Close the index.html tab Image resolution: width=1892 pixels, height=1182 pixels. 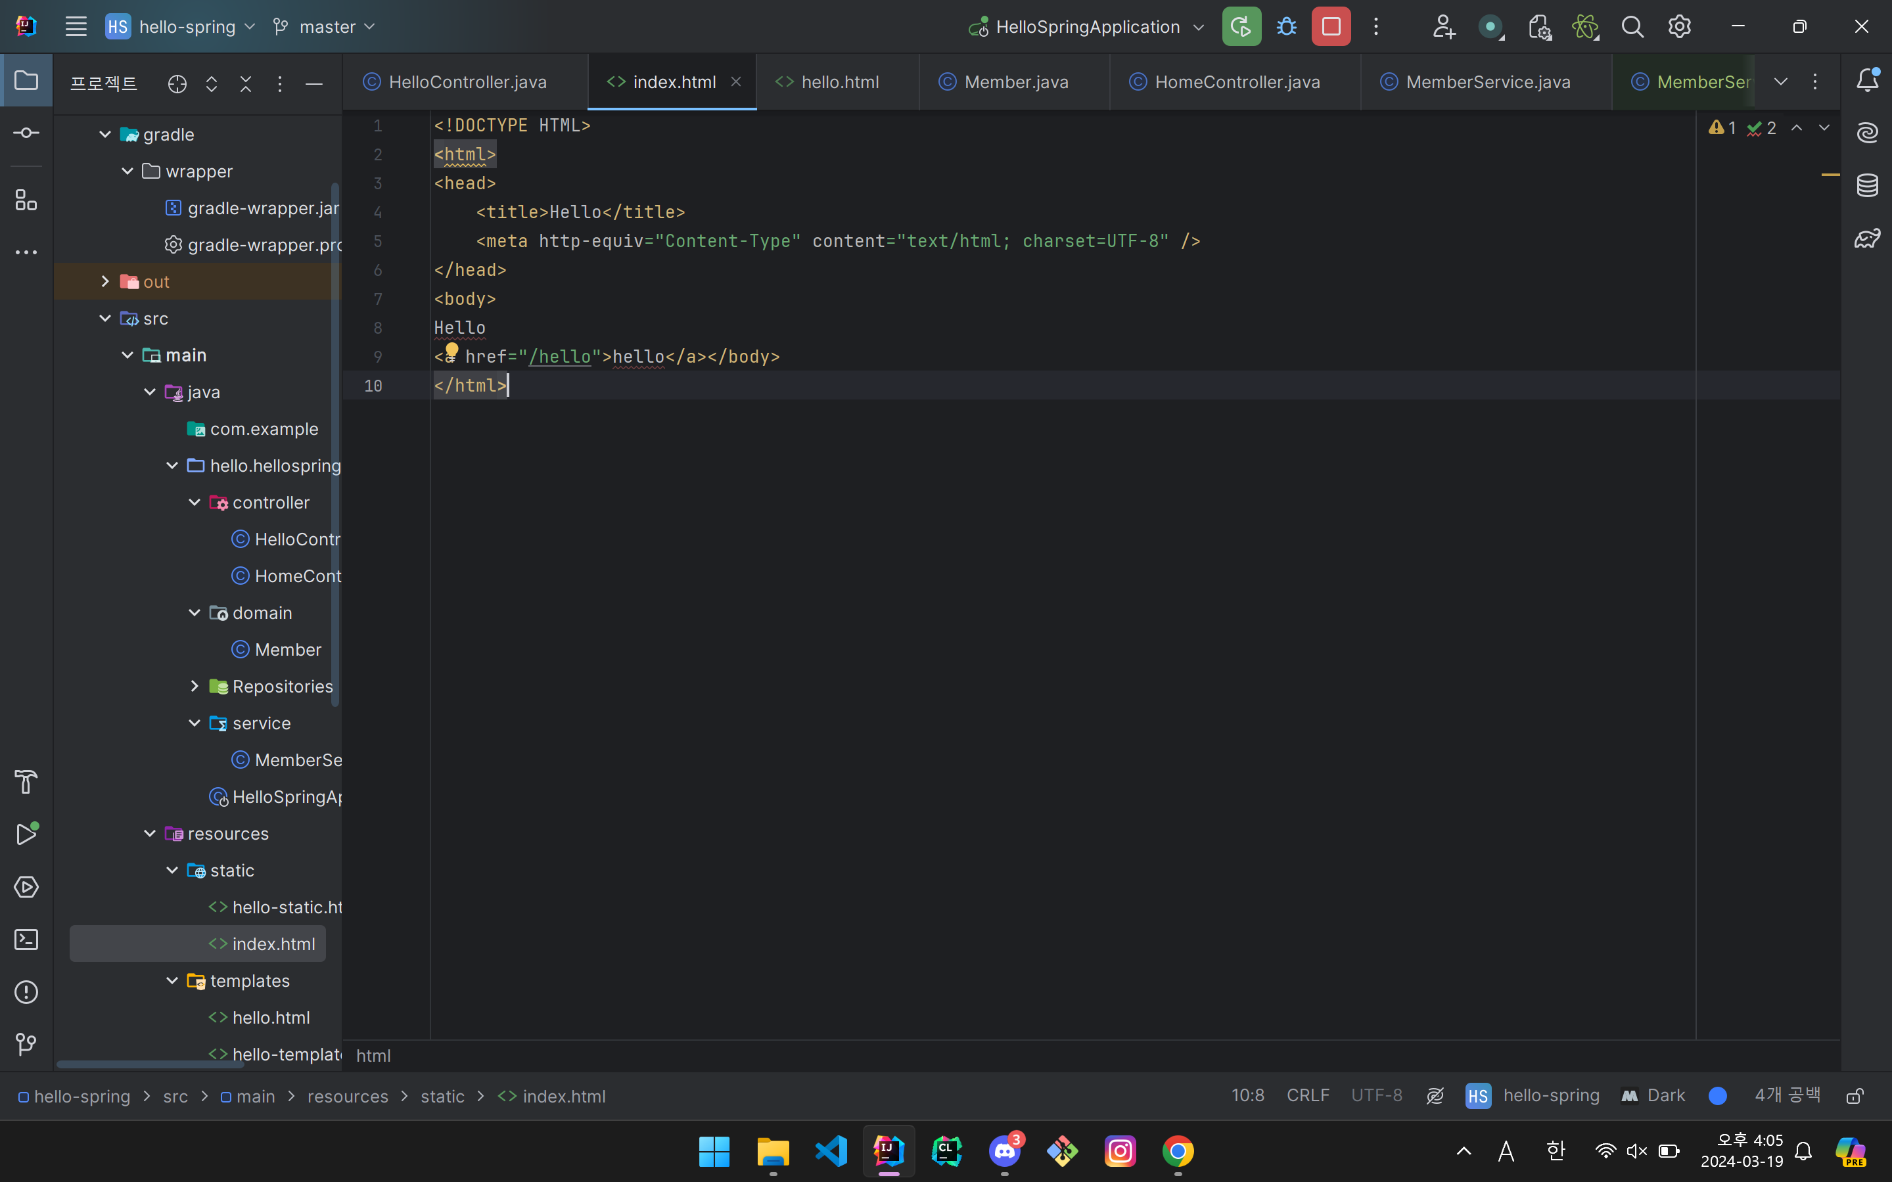point(735,81)
